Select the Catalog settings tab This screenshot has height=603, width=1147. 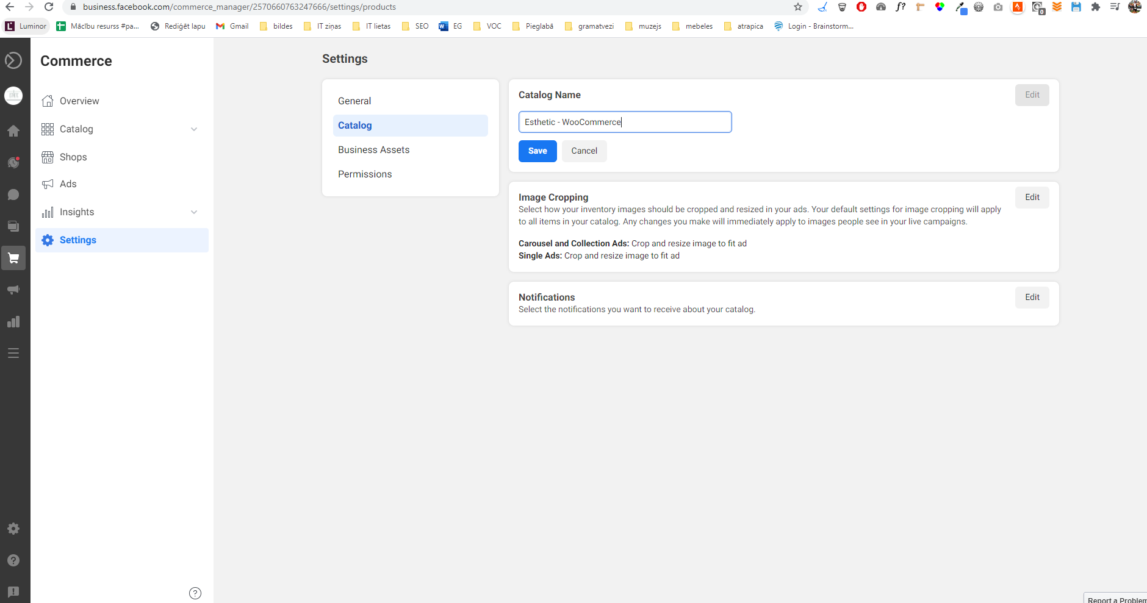pos(411,126)
